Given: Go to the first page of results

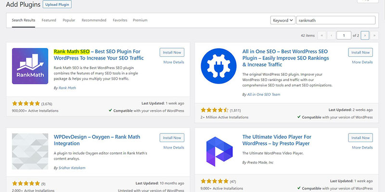Looking at the screenshot, I should coord(321,36).
